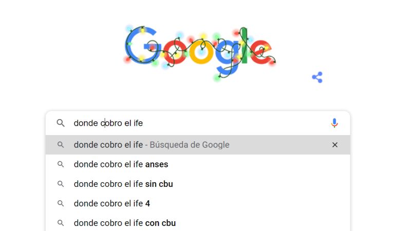The width and height of the screenshot is (411, 231).
Task: Remove the highlighted search suggestion
Action: pyautogui.click(x=335, y=145)
